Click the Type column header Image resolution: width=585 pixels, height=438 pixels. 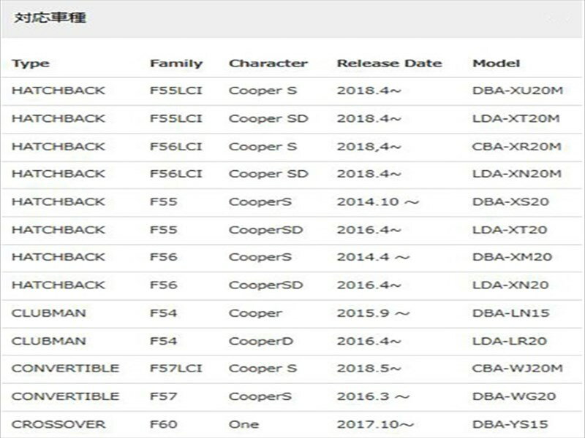[31, 63]
